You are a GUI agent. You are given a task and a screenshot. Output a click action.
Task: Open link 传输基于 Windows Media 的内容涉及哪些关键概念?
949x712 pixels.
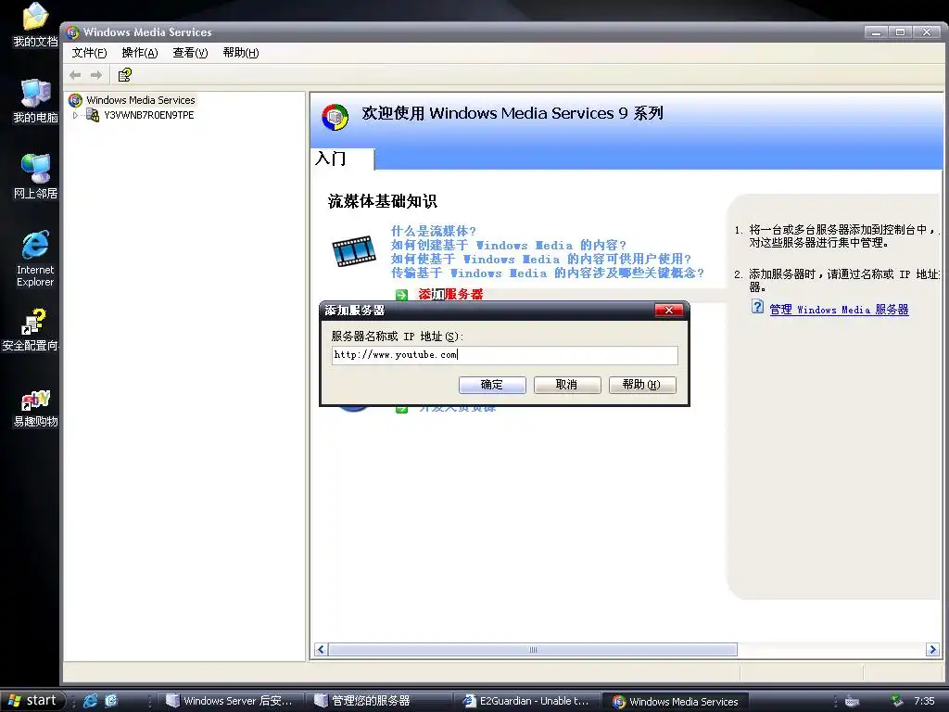point(547,273)
